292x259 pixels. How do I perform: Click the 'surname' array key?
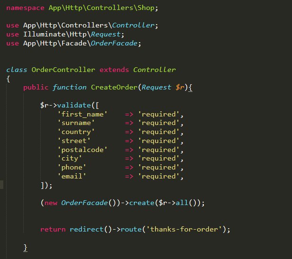tap(76, 123)
